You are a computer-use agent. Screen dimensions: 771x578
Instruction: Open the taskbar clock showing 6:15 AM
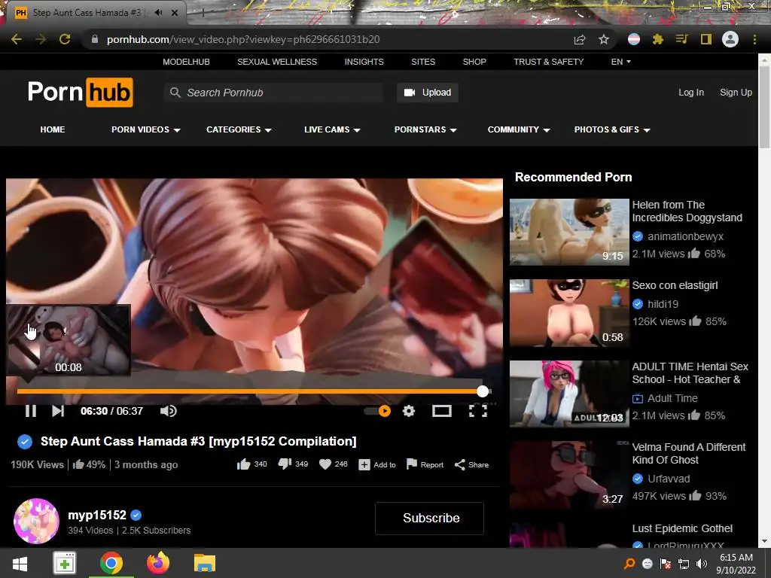(736, 564)
